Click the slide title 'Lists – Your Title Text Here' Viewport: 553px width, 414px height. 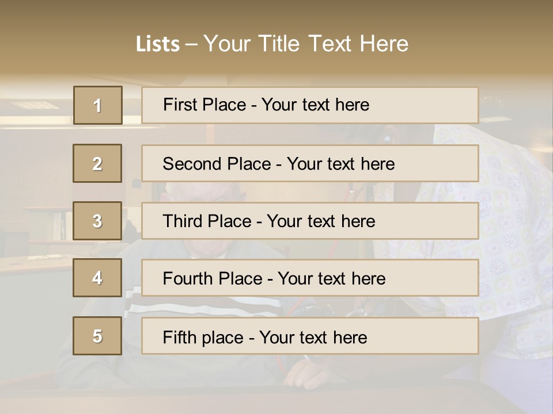coord(272,44)
